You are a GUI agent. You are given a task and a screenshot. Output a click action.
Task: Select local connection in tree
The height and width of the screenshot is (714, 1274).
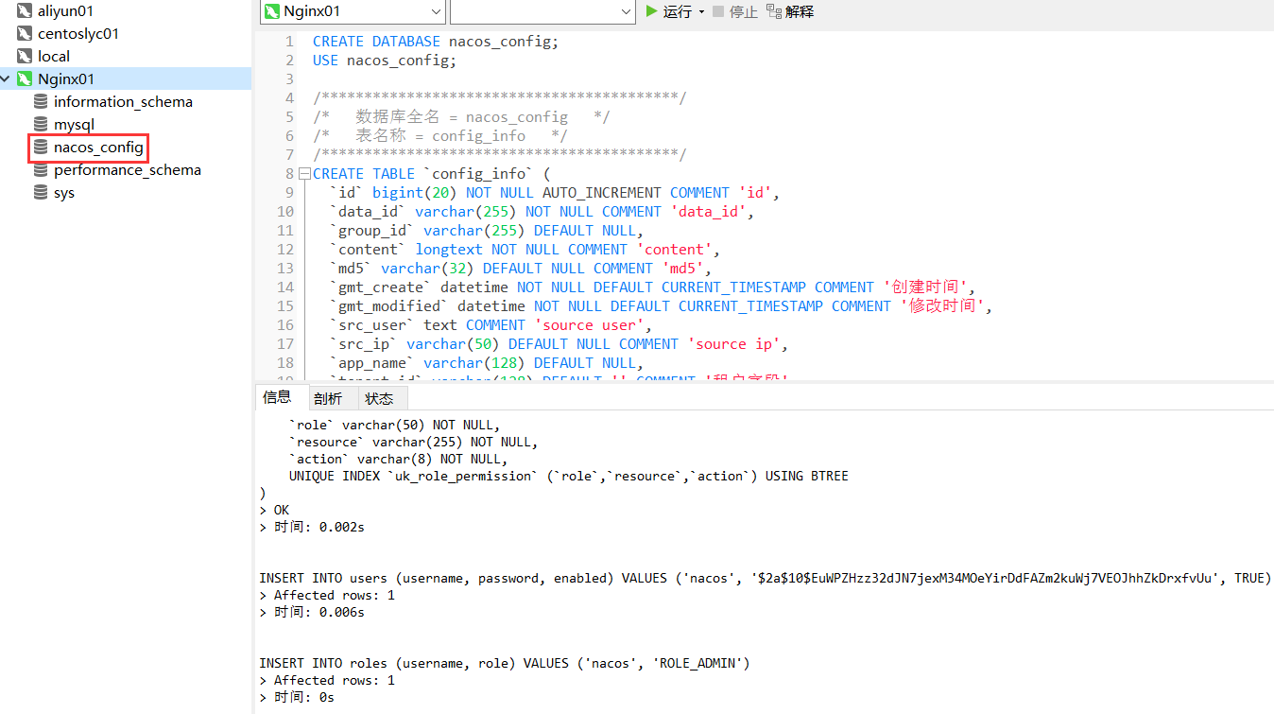[54, 57]
